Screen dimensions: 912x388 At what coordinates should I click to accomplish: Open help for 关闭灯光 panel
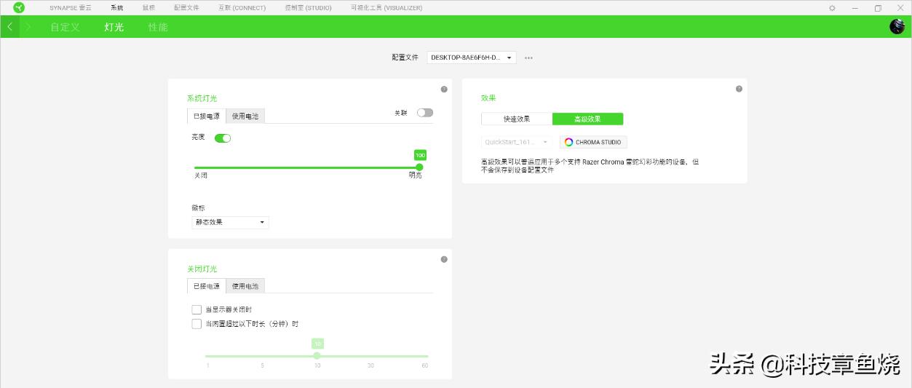(x=444, y=259)
